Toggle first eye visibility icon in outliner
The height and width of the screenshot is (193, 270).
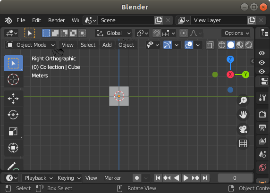point(262,53)
